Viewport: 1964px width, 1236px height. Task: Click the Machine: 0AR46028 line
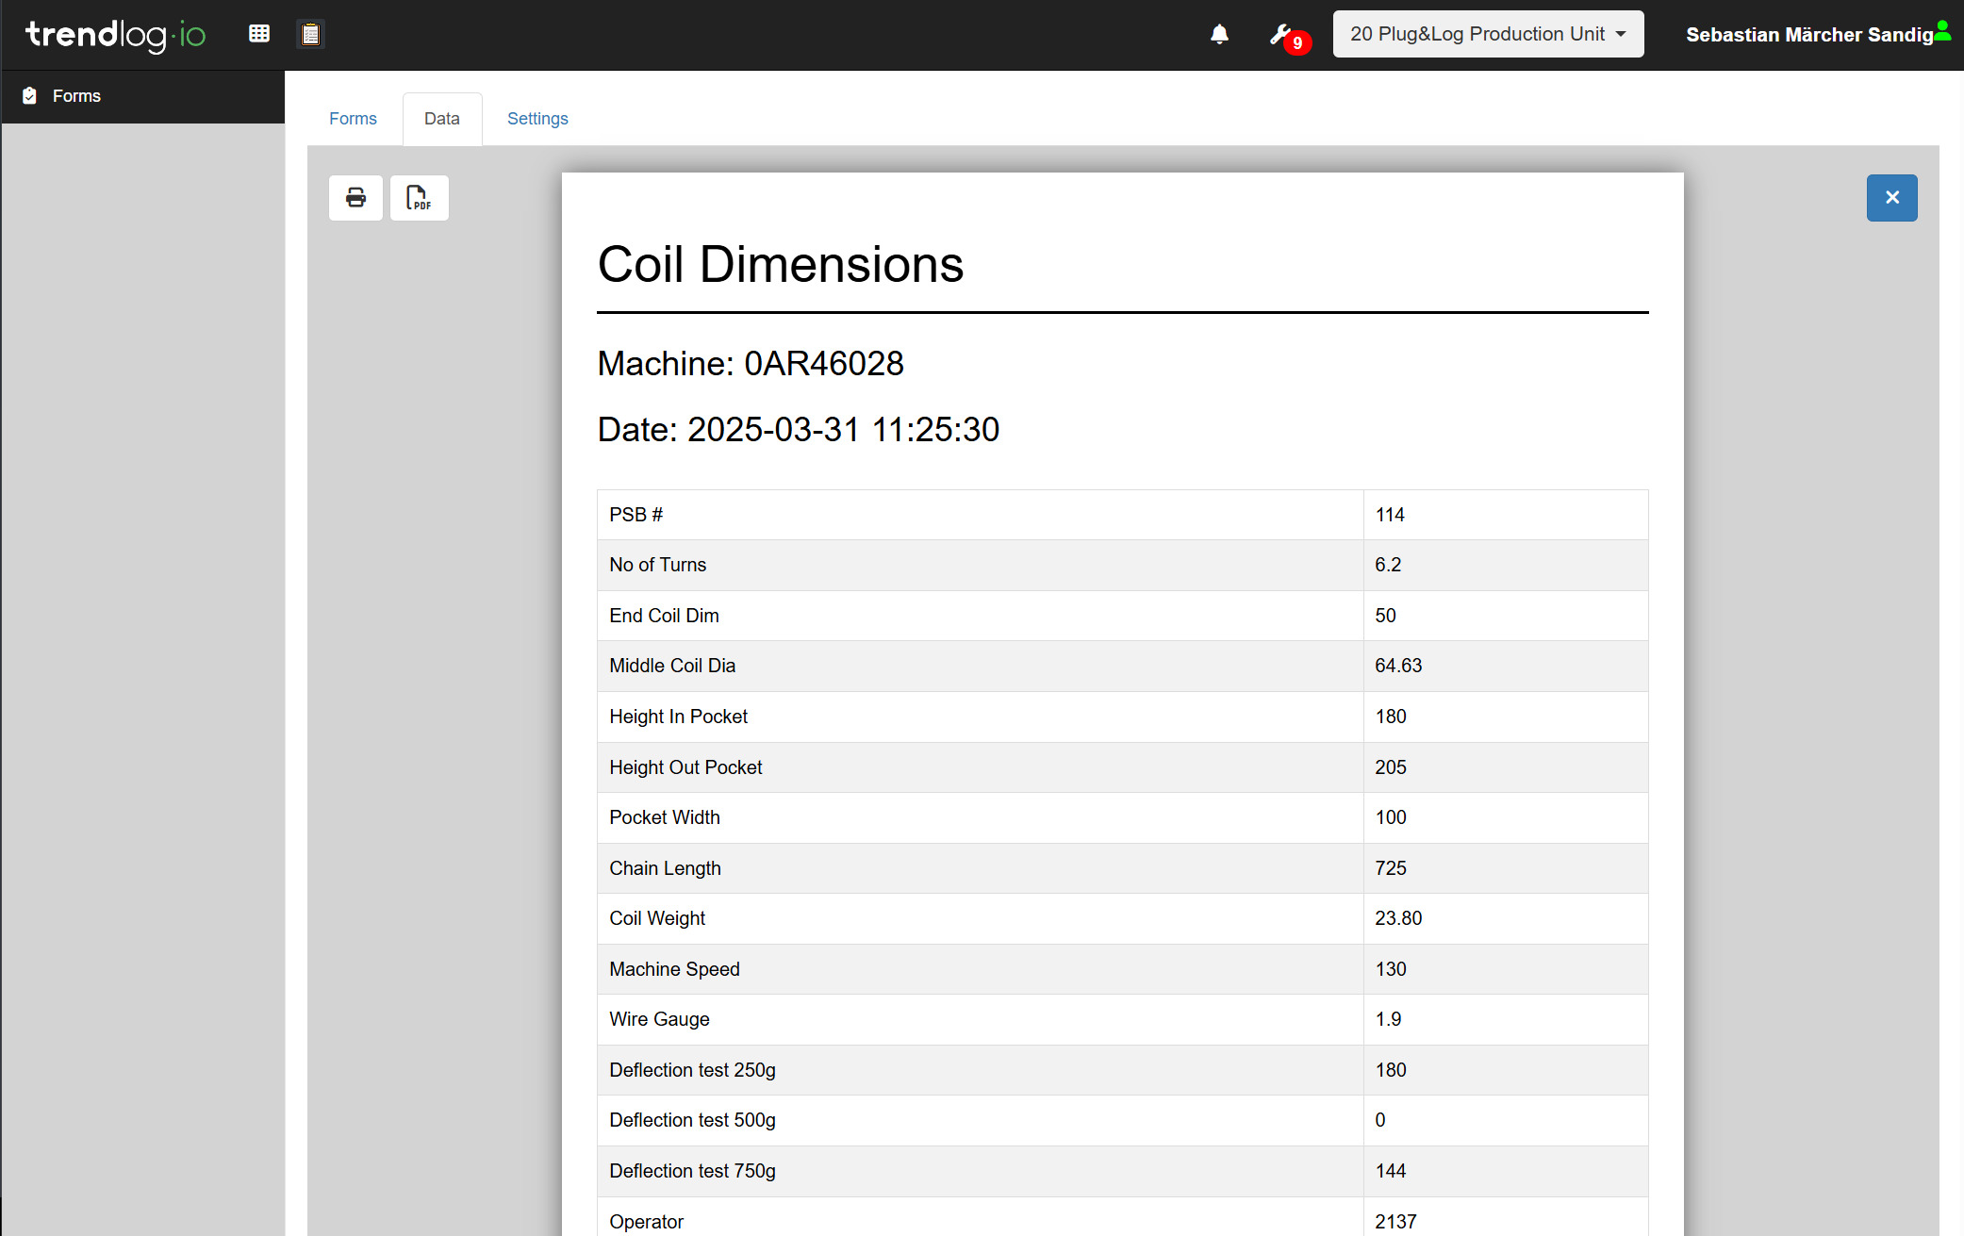click(x=751, y=364)
